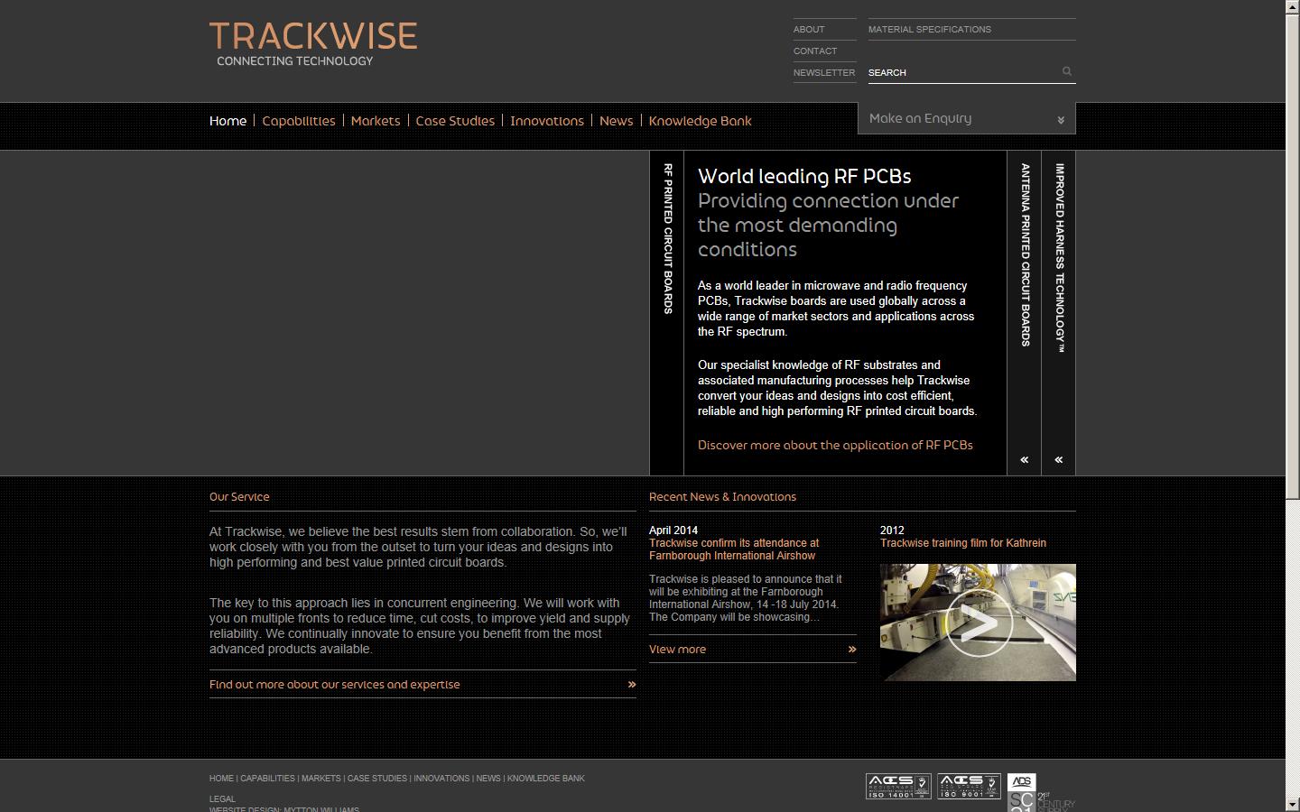Follow the Discover more about RF PCBs link

[x=835, y=445]
